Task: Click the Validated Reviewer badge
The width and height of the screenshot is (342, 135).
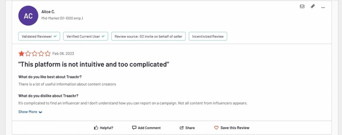Action: tap(39, 36)
